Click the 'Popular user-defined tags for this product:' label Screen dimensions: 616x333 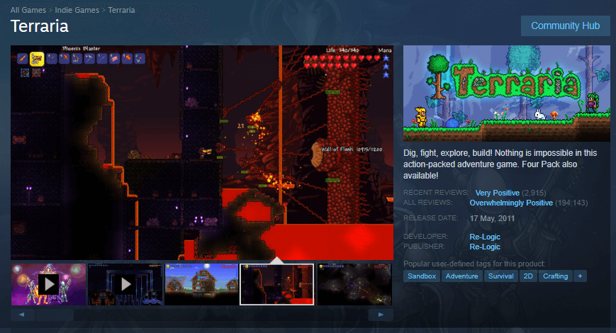click(474, 264)
